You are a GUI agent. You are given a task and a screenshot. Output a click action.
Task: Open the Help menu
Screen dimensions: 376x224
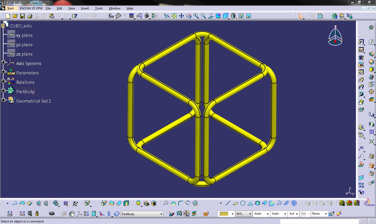[130, 8]
